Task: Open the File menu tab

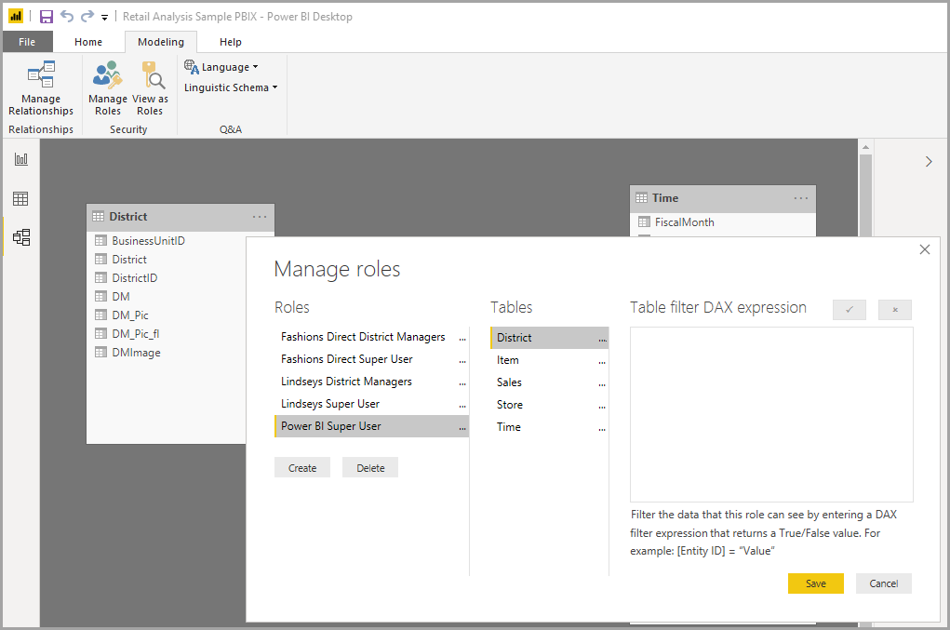Action: (x=27, y=42)
